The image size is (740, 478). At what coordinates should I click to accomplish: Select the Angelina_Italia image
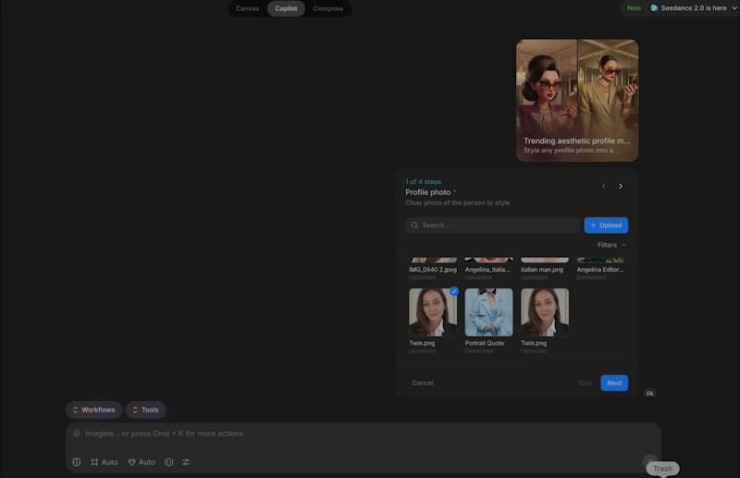488,268
